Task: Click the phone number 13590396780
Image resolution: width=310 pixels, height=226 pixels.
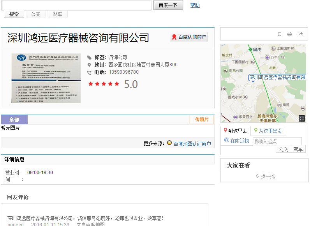Action: tap(123, 72)
